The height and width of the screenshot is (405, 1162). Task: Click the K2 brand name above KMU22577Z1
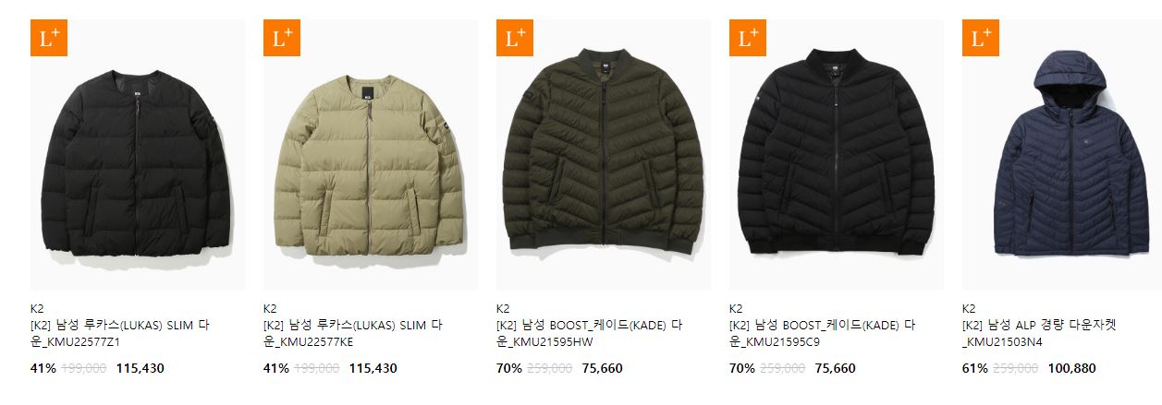pos(37,309)
